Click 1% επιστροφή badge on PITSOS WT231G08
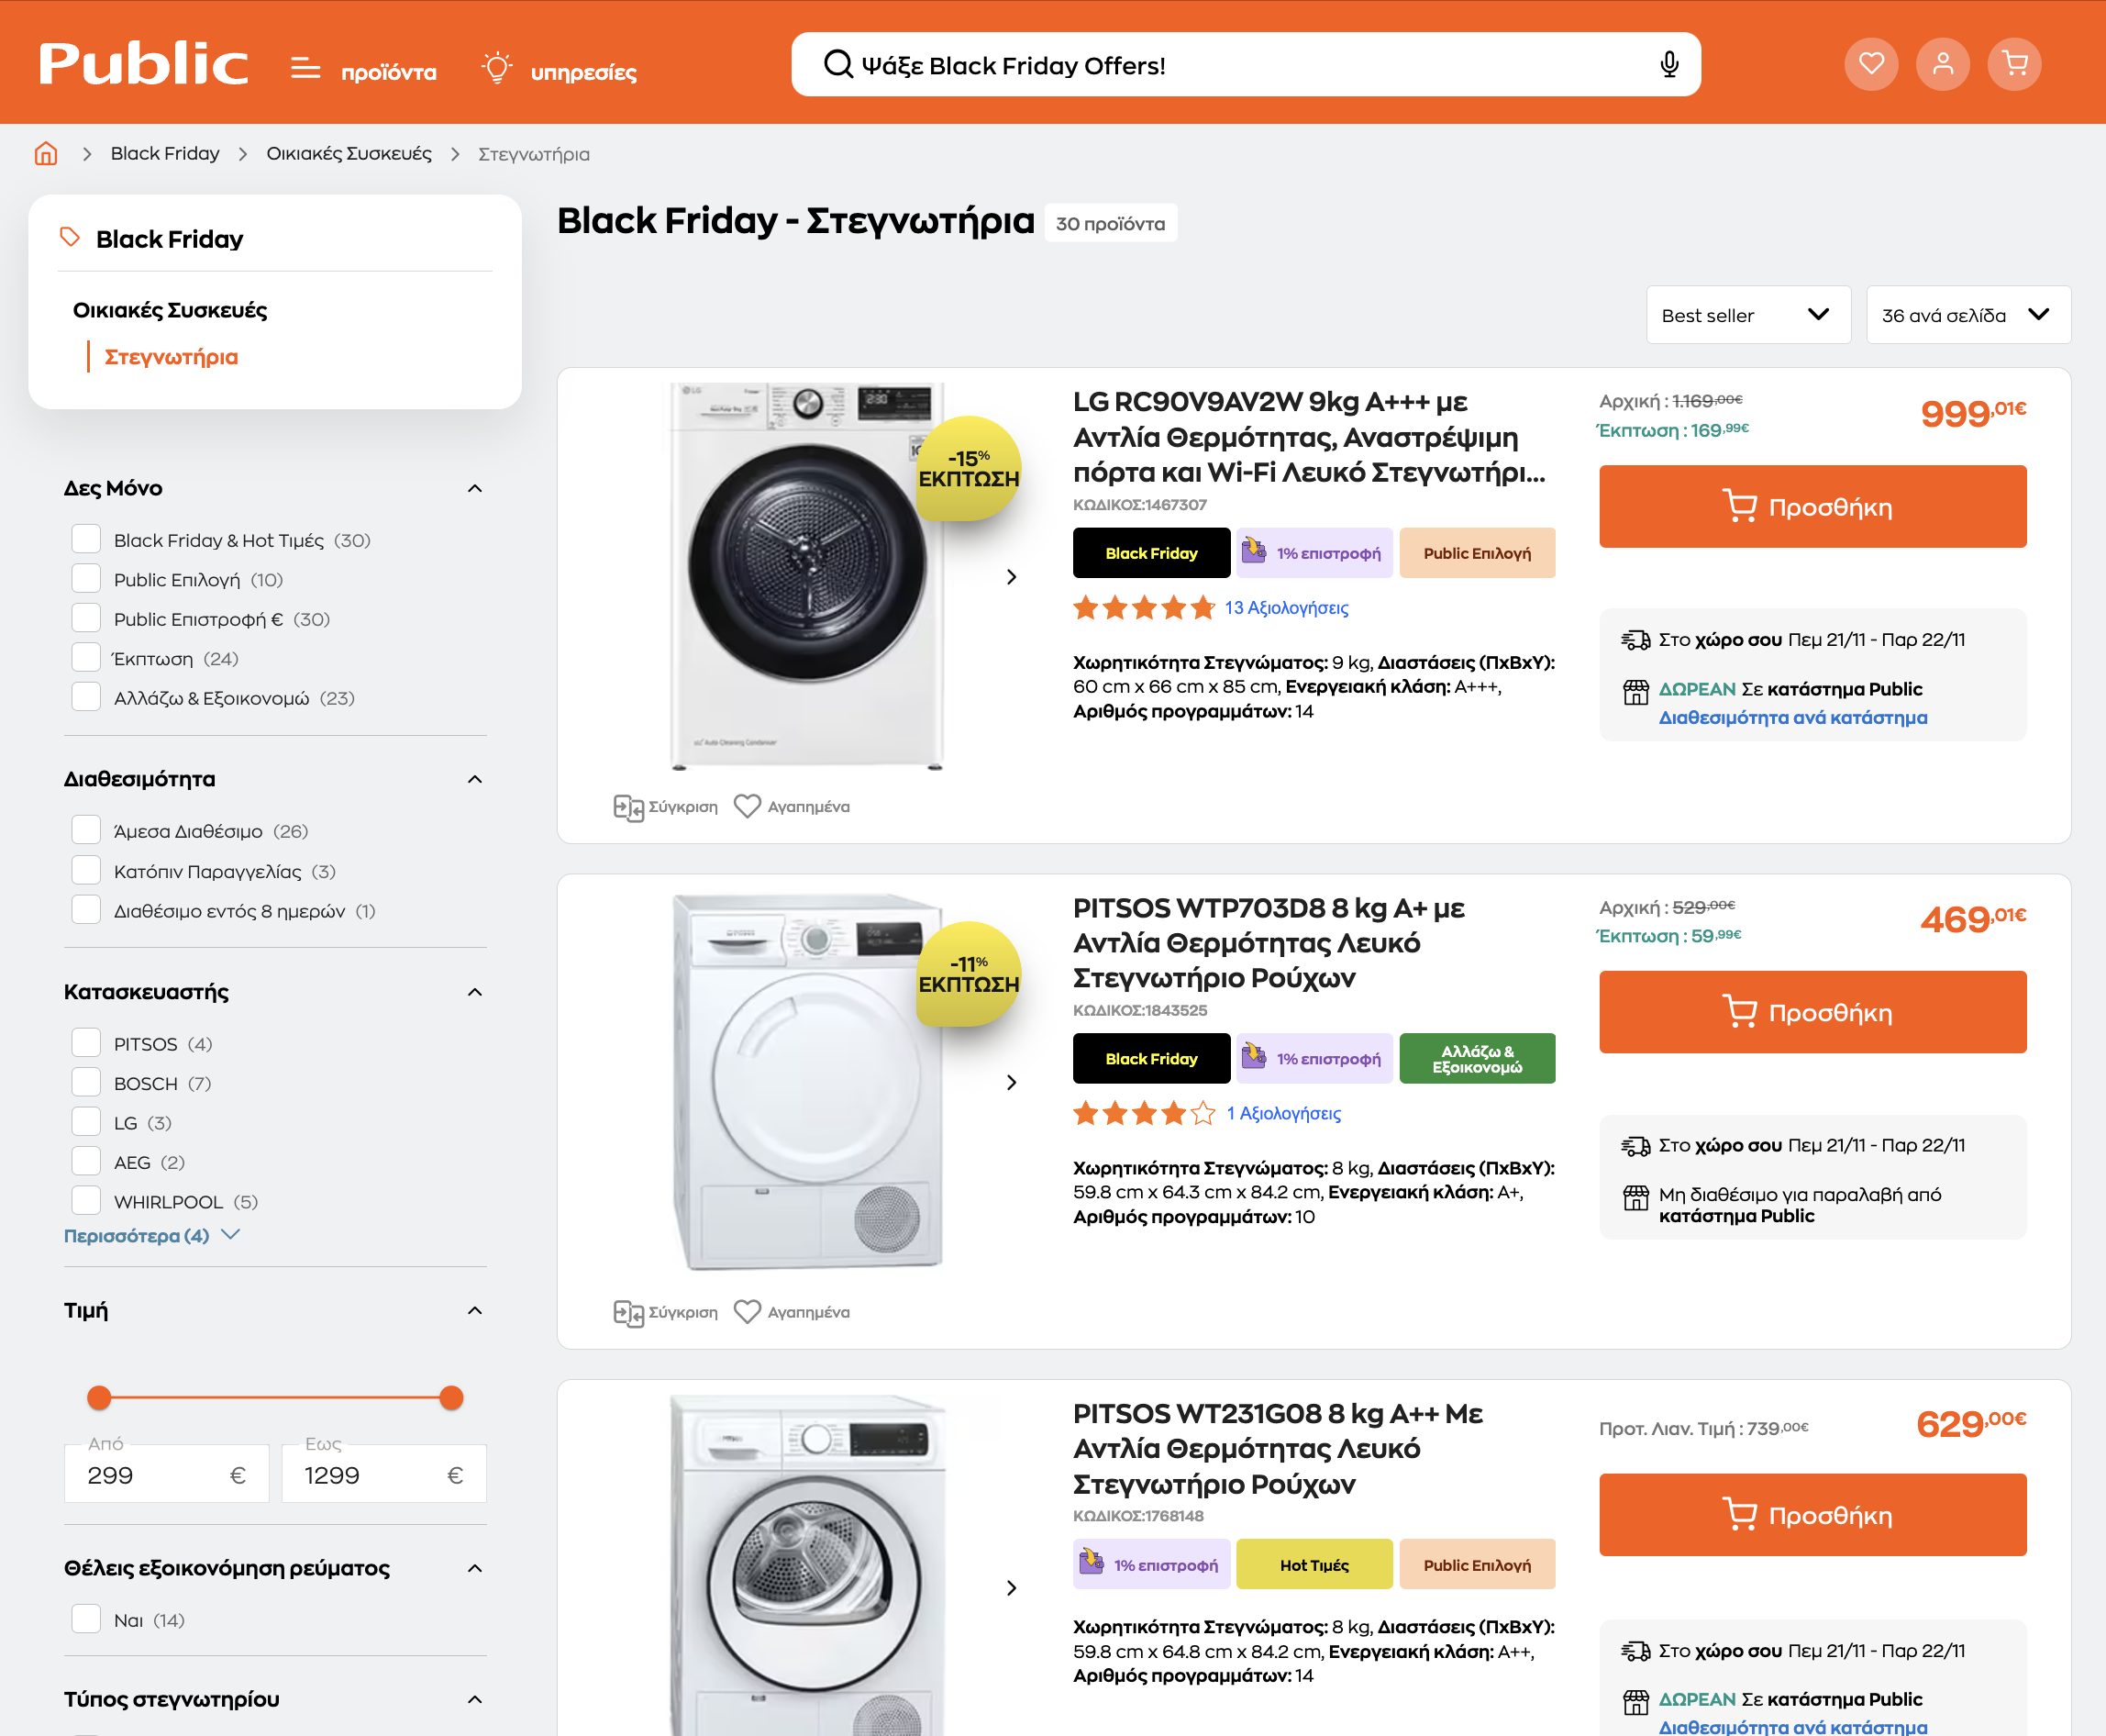Image resolution: width=2106 pixels, height=1736 pixels. (x=1150, y=1564)
